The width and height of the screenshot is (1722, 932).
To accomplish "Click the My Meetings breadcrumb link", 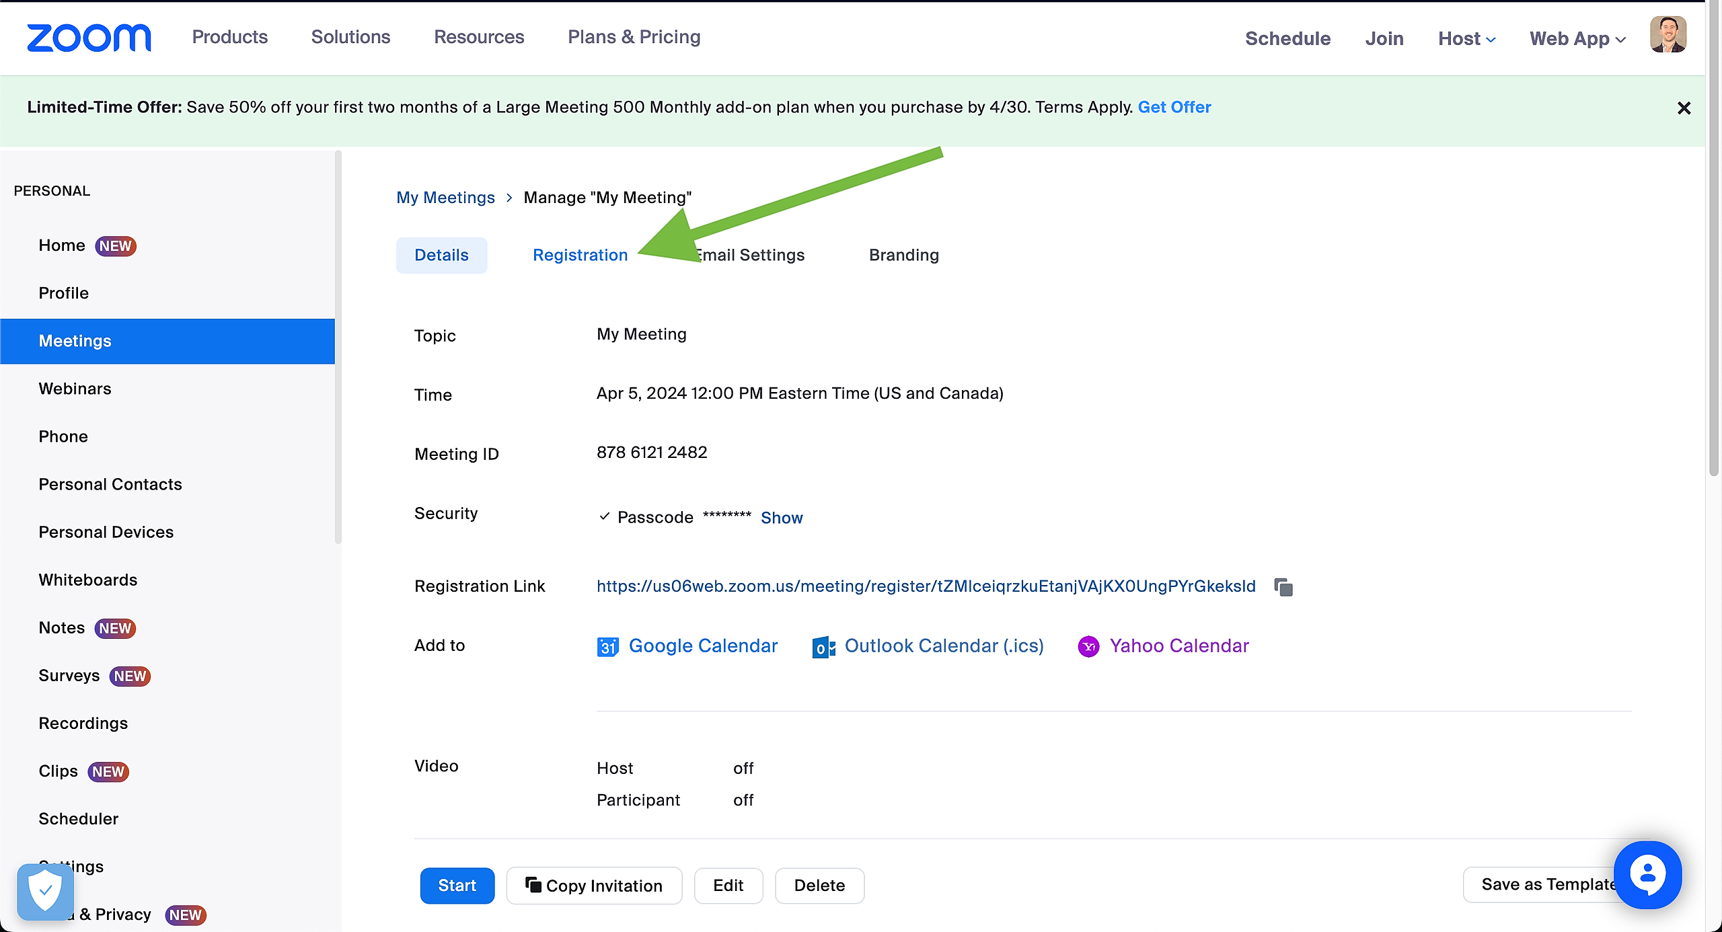I will pyautogui.click(x=445, y=198).
